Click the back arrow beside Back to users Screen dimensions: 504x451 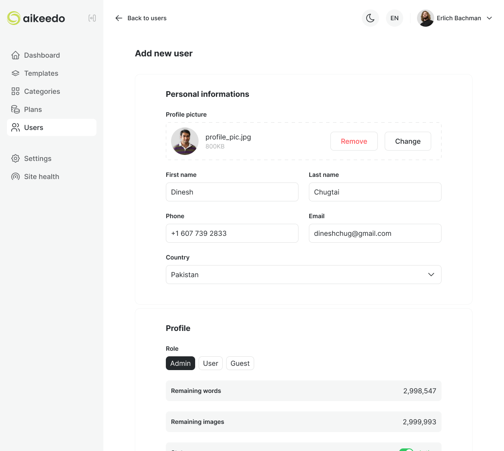coord(118,18)
